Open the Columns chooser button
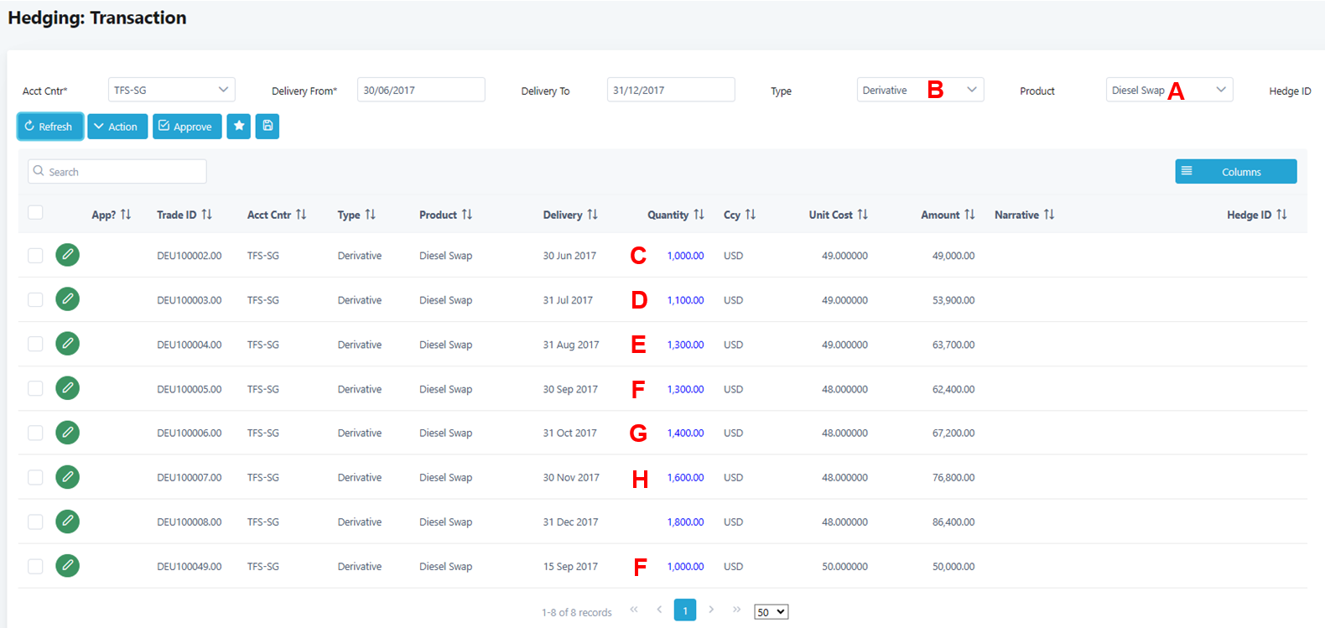This screenshot has height=628, width=1325. (1235, 172)
